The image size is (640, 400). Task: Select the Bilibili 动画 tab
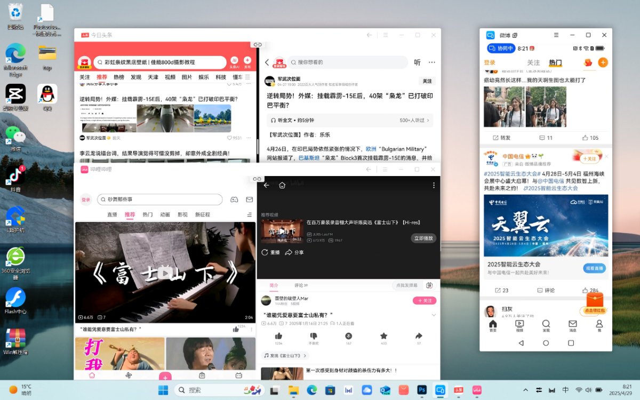[165, 215]
